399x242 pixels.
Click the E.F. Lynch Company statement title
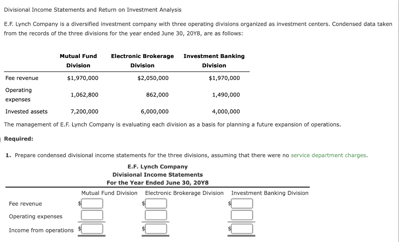pyautogui.click(x=157, y=166)
